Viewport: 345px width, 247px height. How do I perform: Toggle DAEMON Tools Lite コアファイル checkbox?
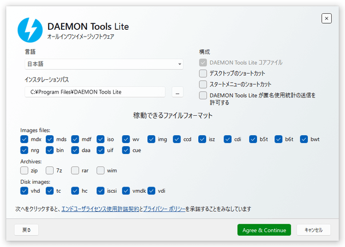click(x=203, y=62)
